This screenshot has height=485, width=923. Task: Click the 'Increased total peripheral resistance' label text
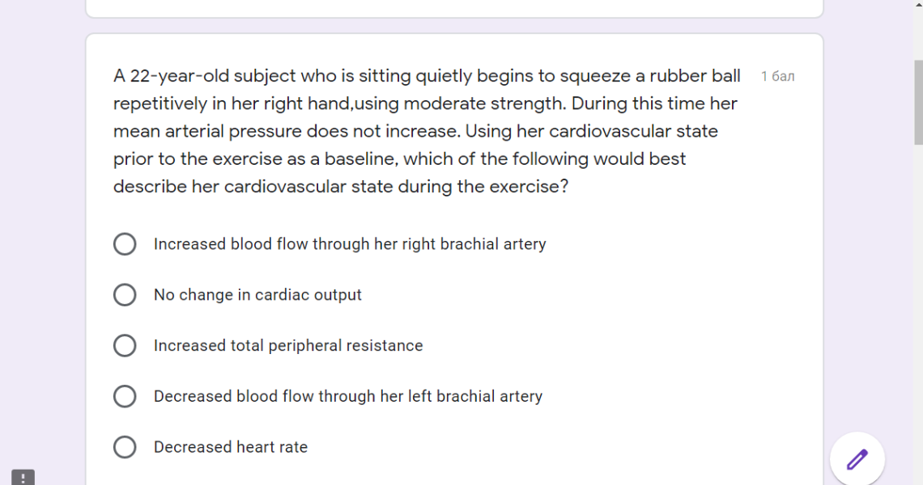pos(288,346)
